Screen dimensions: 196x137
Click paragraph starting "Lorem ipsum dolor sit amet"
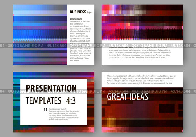click(139, 52)
